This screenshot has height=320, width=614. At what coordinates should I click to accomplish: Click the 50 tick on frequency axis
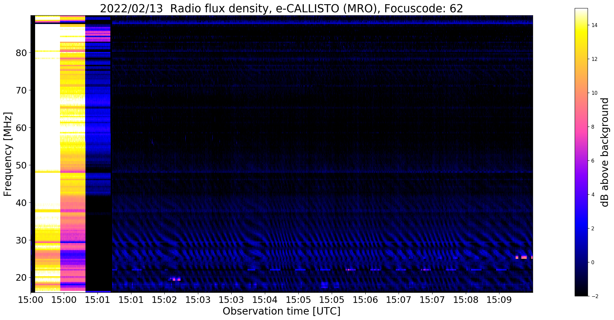coord(22,165)
